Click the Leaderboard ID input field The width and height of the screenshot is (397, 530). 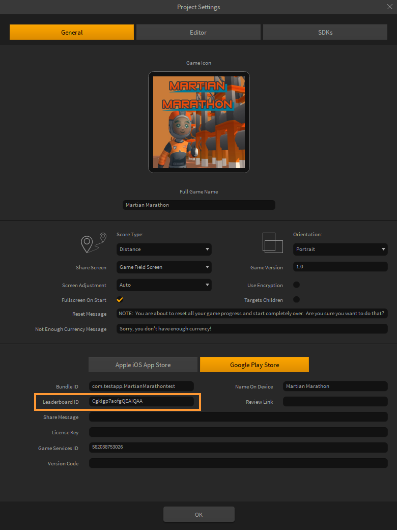click(x=141, y=401)
